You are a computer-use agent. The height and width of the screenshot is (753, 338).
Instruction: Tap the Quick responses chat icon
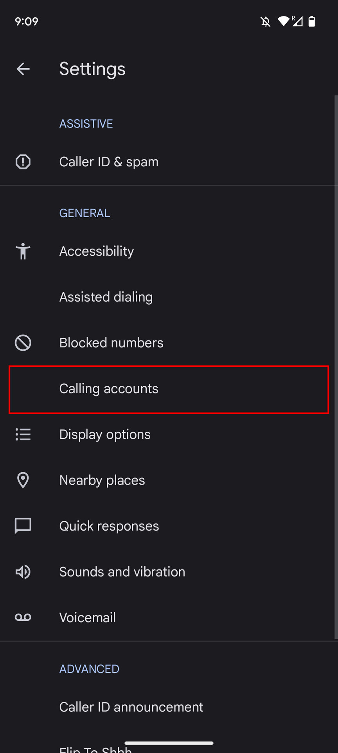pyautogui.click(x=23, y=526)
